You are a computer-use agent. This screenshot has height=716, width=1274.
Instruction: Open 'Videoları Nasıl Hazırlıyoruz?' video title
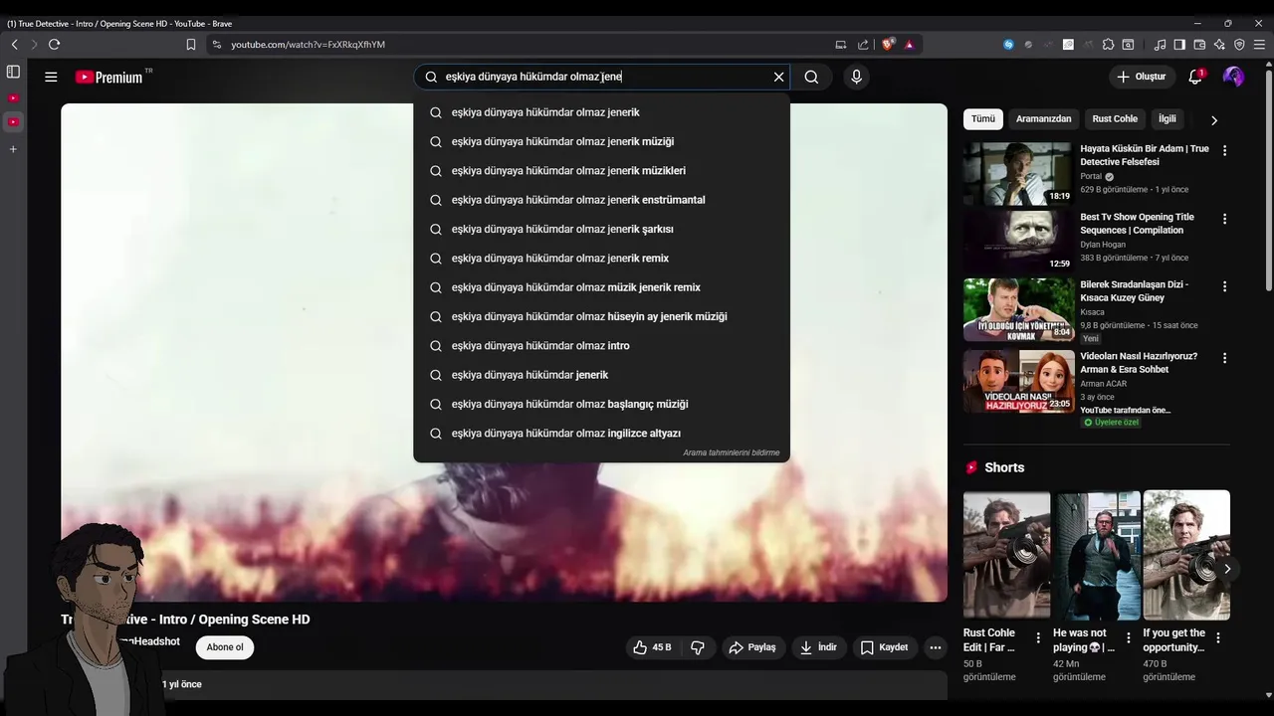(x=1139, y=363)
